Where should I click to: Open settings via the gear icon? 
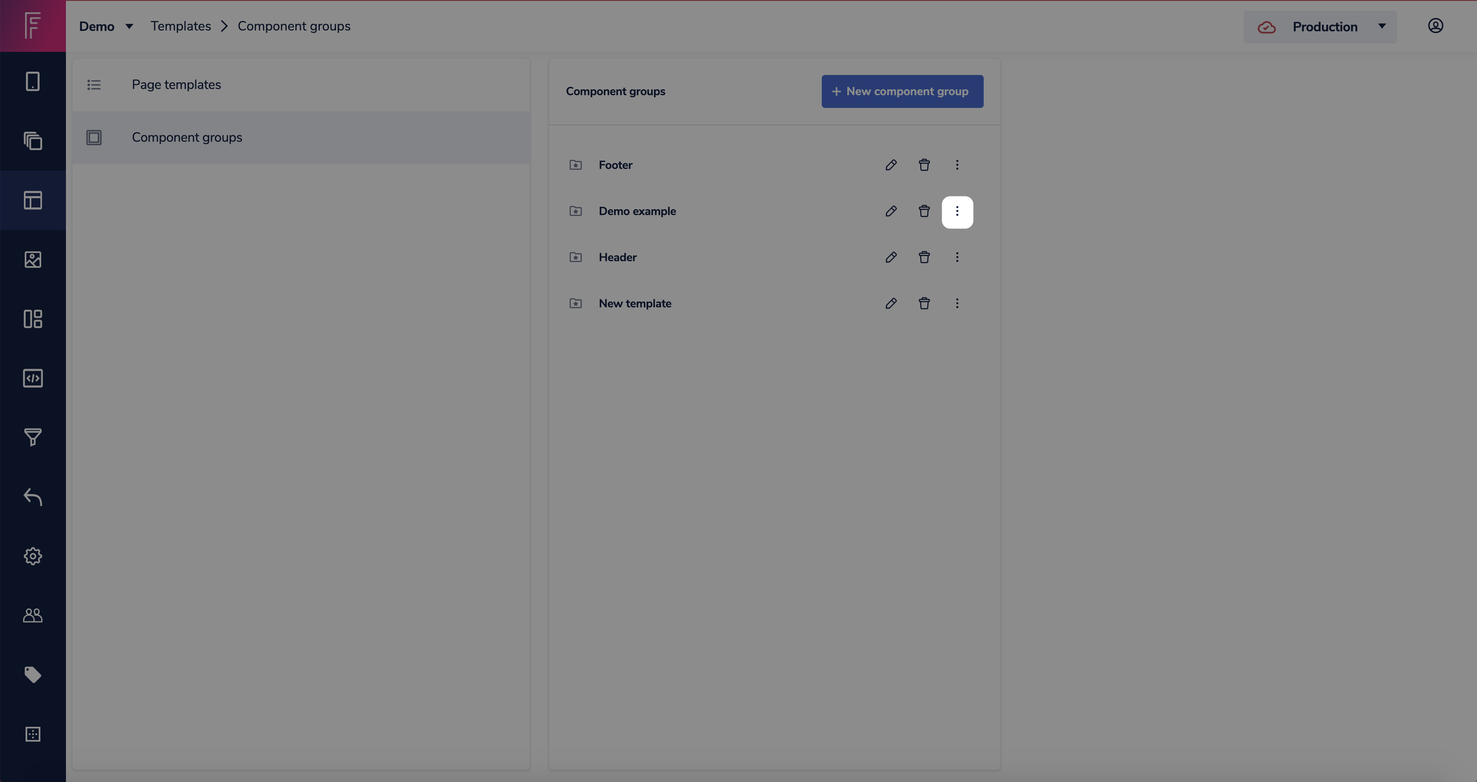(x=33, y=555)
